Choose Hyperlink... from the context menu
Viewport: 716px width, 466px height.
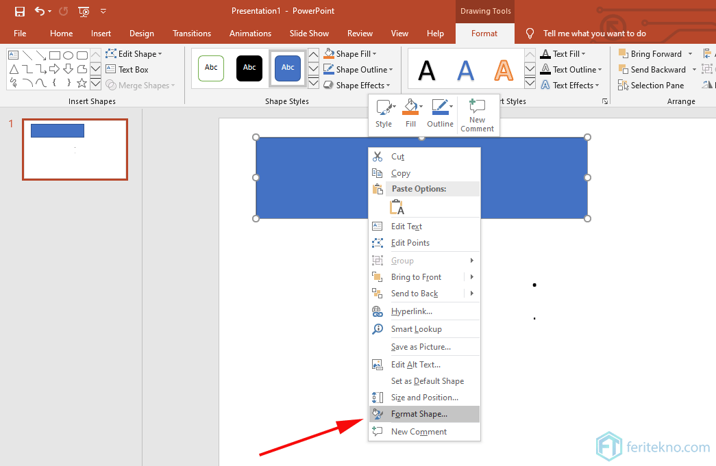pyautogui.click(x=424, y=311)
